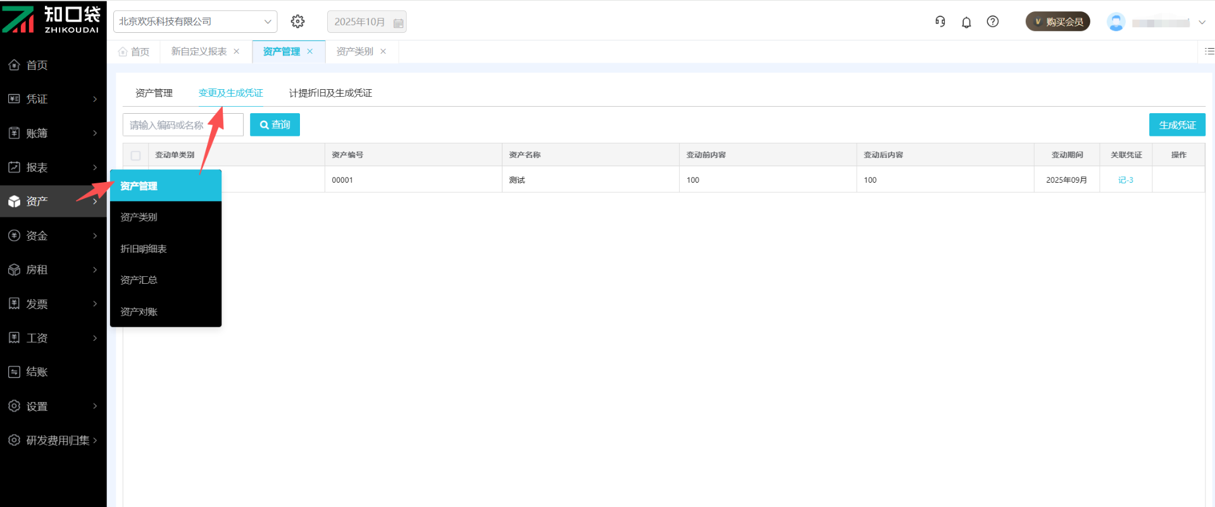Click the 查询 search button
Screen dimensions: 1215x507
coord(275,125)
